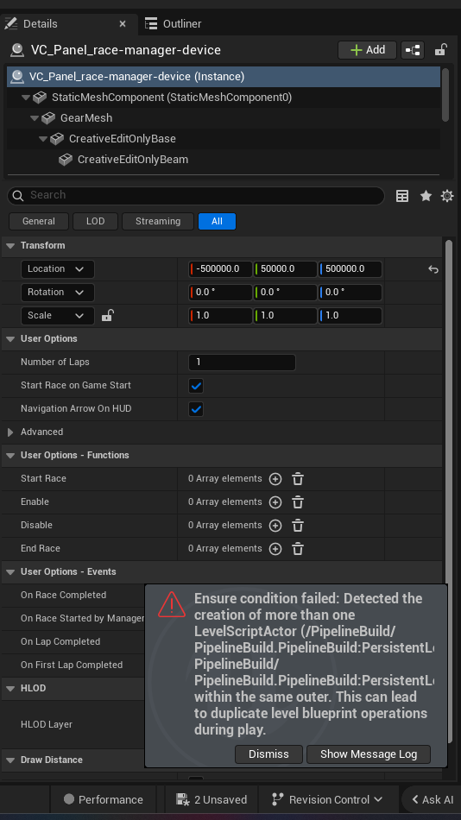Collapse the Transform section

click(10, 246)
